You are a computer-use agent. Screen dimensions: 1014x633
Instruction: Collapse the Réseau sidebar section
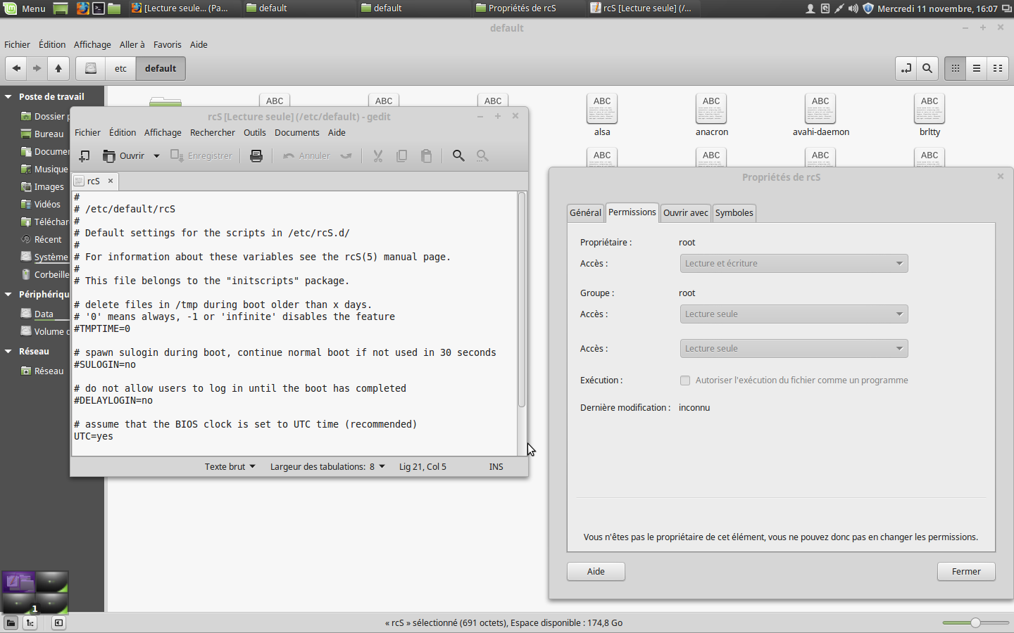coord(8,351)
